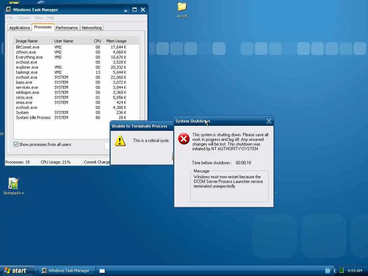Select the explorer.exe process row
Viewport: 368px width, 276px height.
[x=71, y=67]
